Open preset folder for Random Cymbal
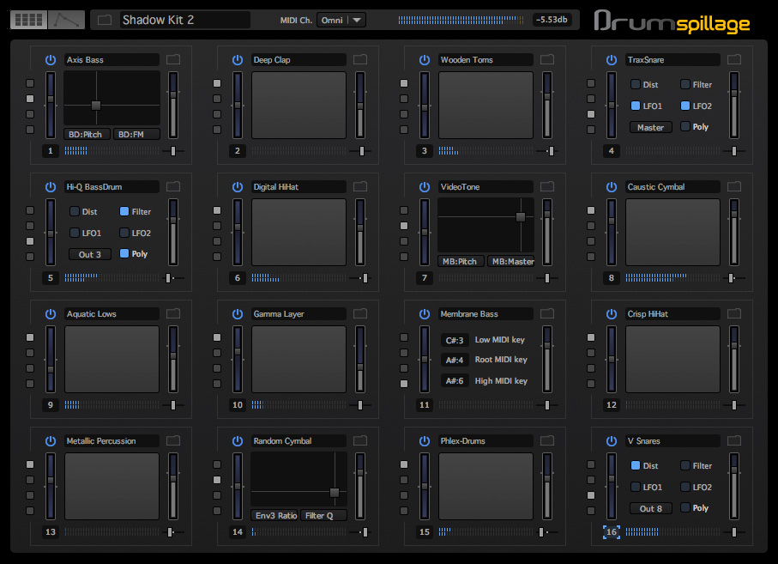 click(360, 441)
